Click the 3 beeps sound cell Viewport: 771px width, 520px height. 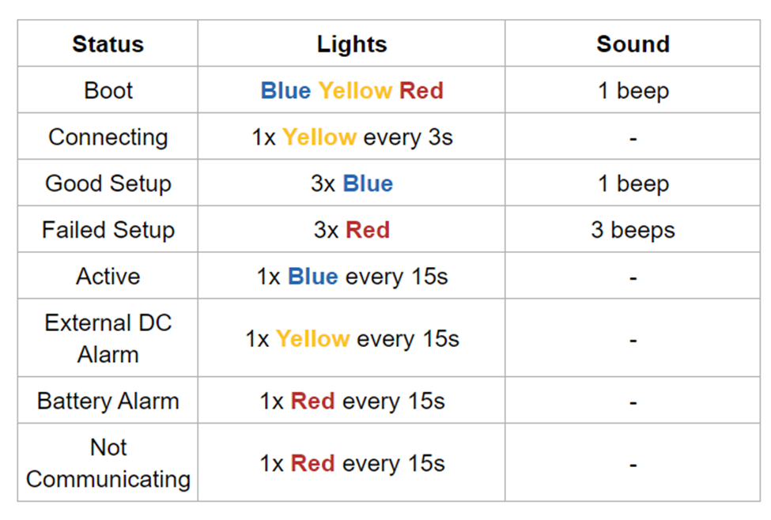point(633,229)
